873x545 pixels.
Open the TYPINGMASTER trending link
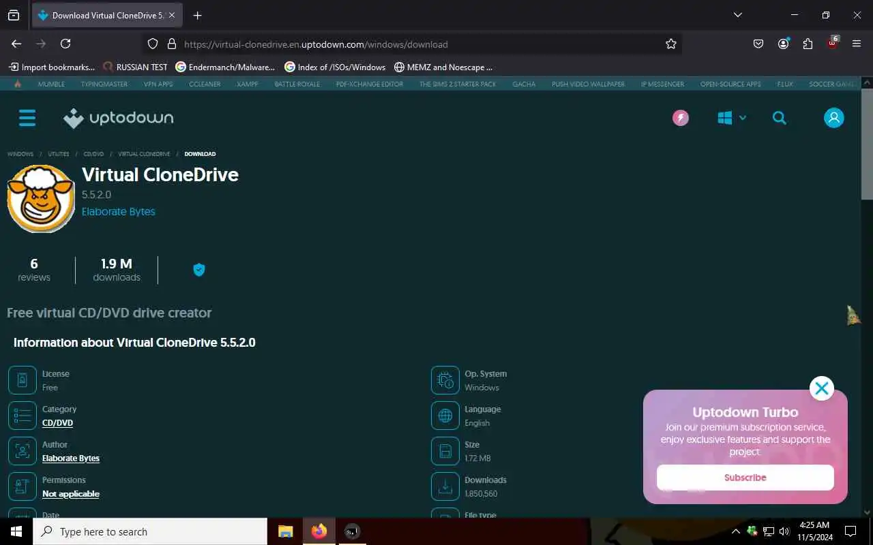pos(104,84)
